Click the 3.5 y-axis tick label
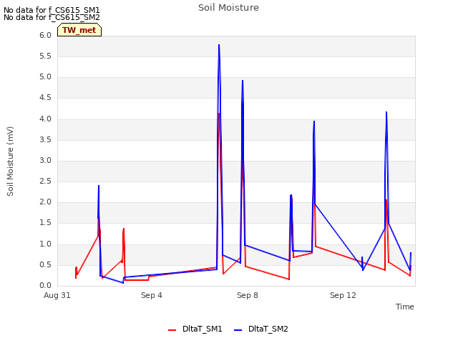Image resolution: width=458 pixels, height=343 pixels. [45, 140]
